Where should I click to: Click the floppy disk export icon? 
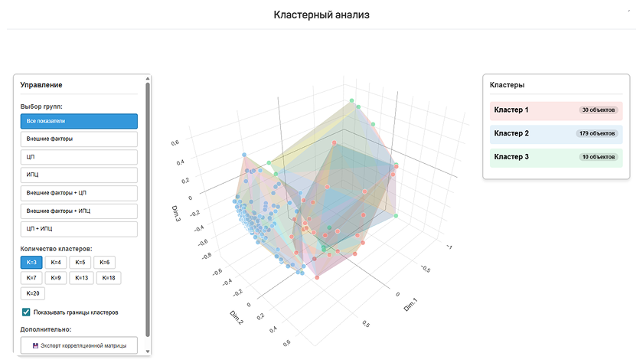pos(35,346)
